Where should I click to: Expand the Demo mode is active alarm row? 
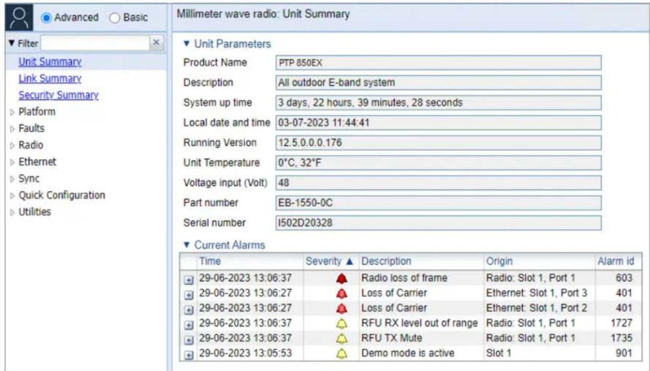[189, 355]
